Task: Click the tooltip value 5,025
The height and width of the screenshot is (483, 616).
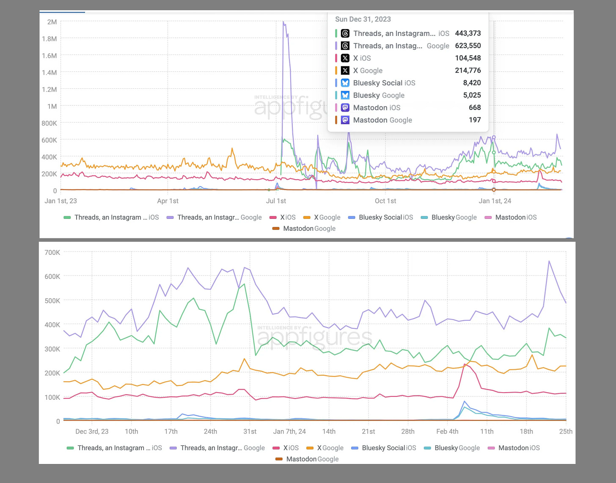Action: [472, 95]
